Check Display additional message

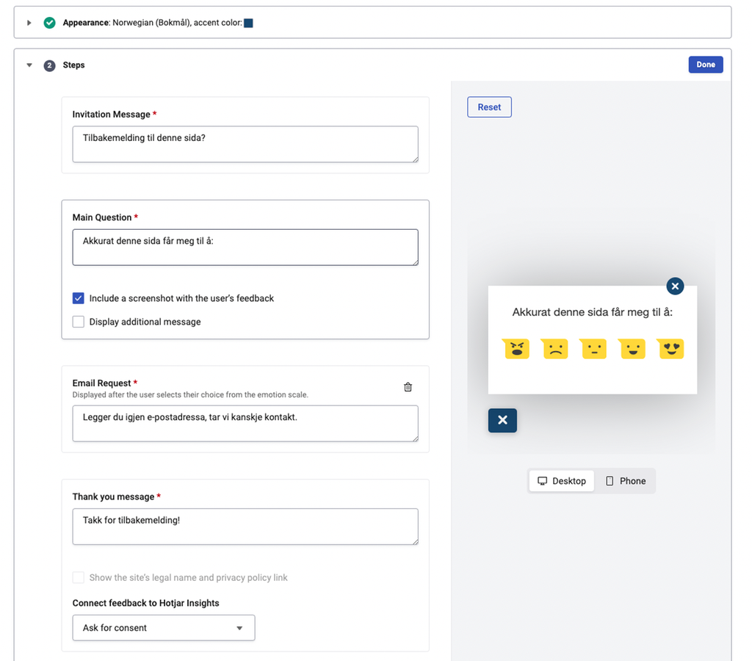tap(78, 322)
